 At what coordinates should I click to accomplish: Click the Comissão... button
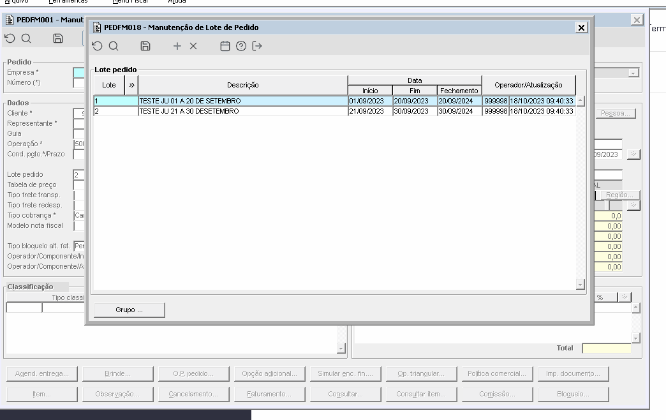(x=497, y=394)
